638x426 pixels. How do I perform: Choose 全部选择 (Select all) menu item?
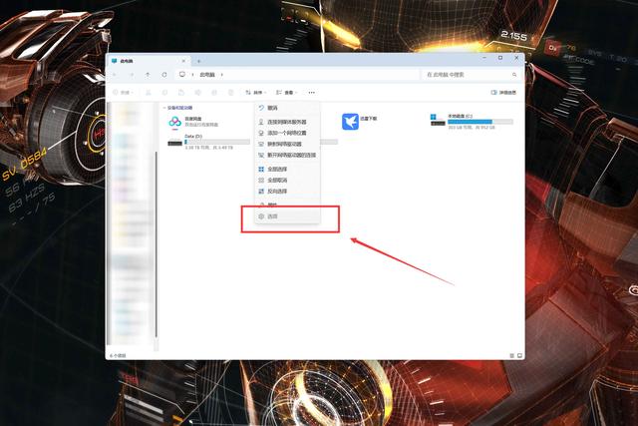tap(287, 169)
